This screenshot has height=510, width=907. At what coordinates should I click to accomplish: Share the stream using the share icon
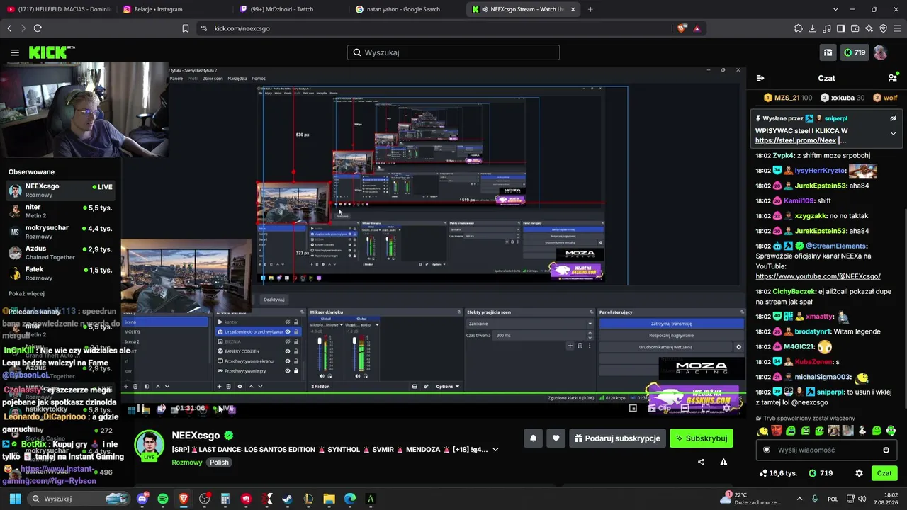coord(701,462)
